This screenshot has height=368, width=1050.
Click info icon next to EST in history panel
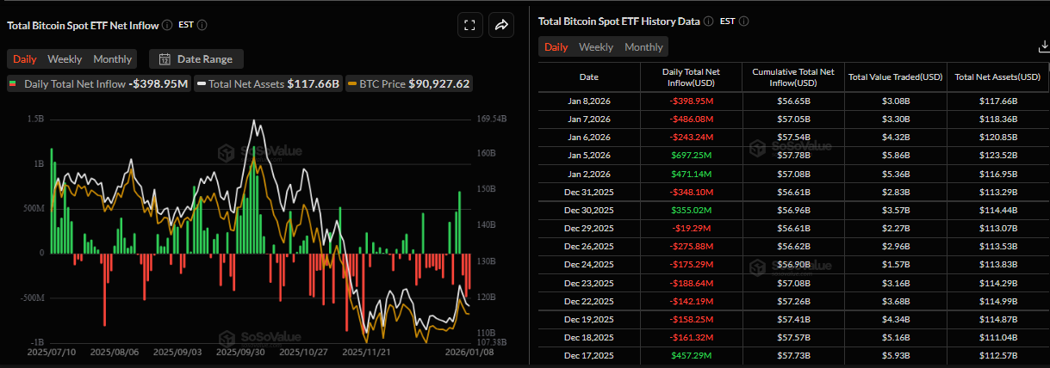coord(744,21)
